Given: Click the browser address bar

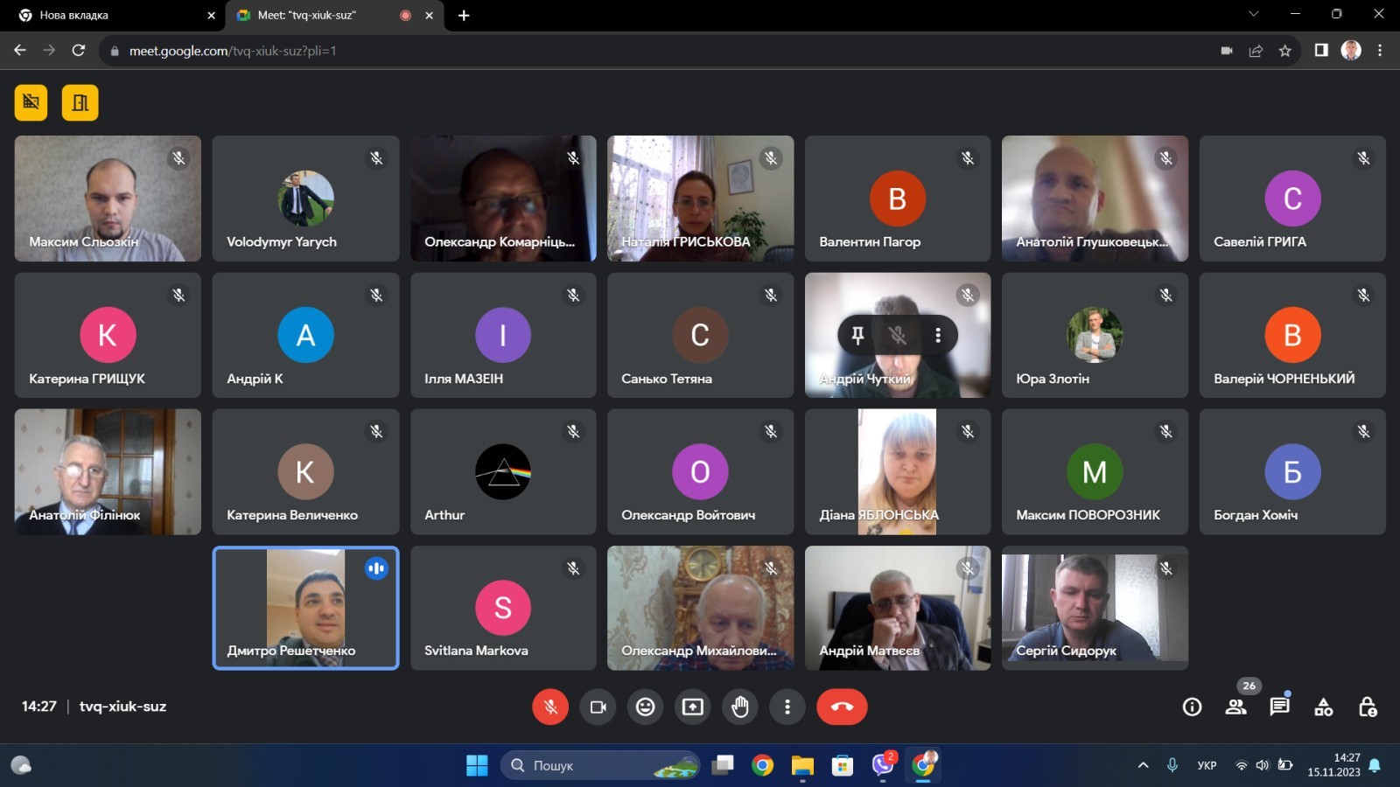Looking at the screenshot, I should 612,51.
